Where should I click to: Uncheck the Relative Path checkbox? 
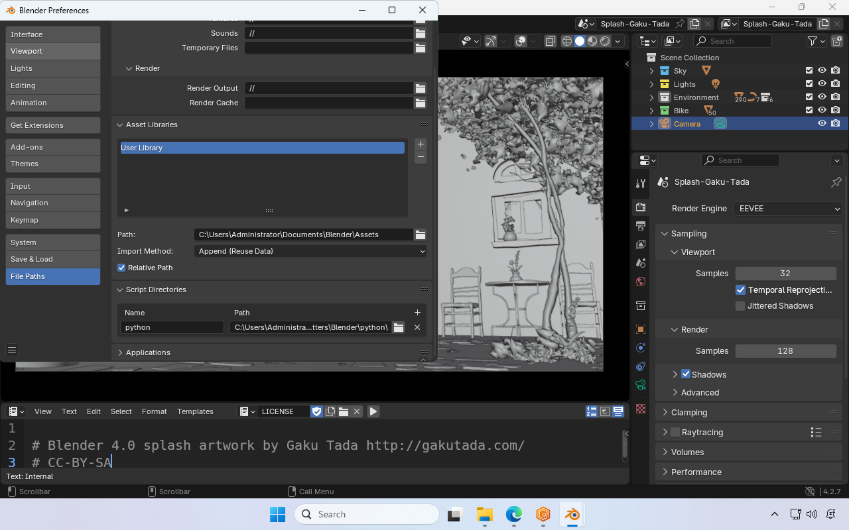coord(121,268)
